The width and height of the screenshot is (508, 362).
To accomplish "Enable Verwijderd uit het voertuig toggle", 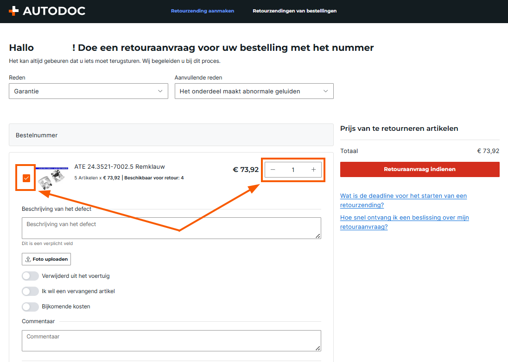I will coord(31,276).
